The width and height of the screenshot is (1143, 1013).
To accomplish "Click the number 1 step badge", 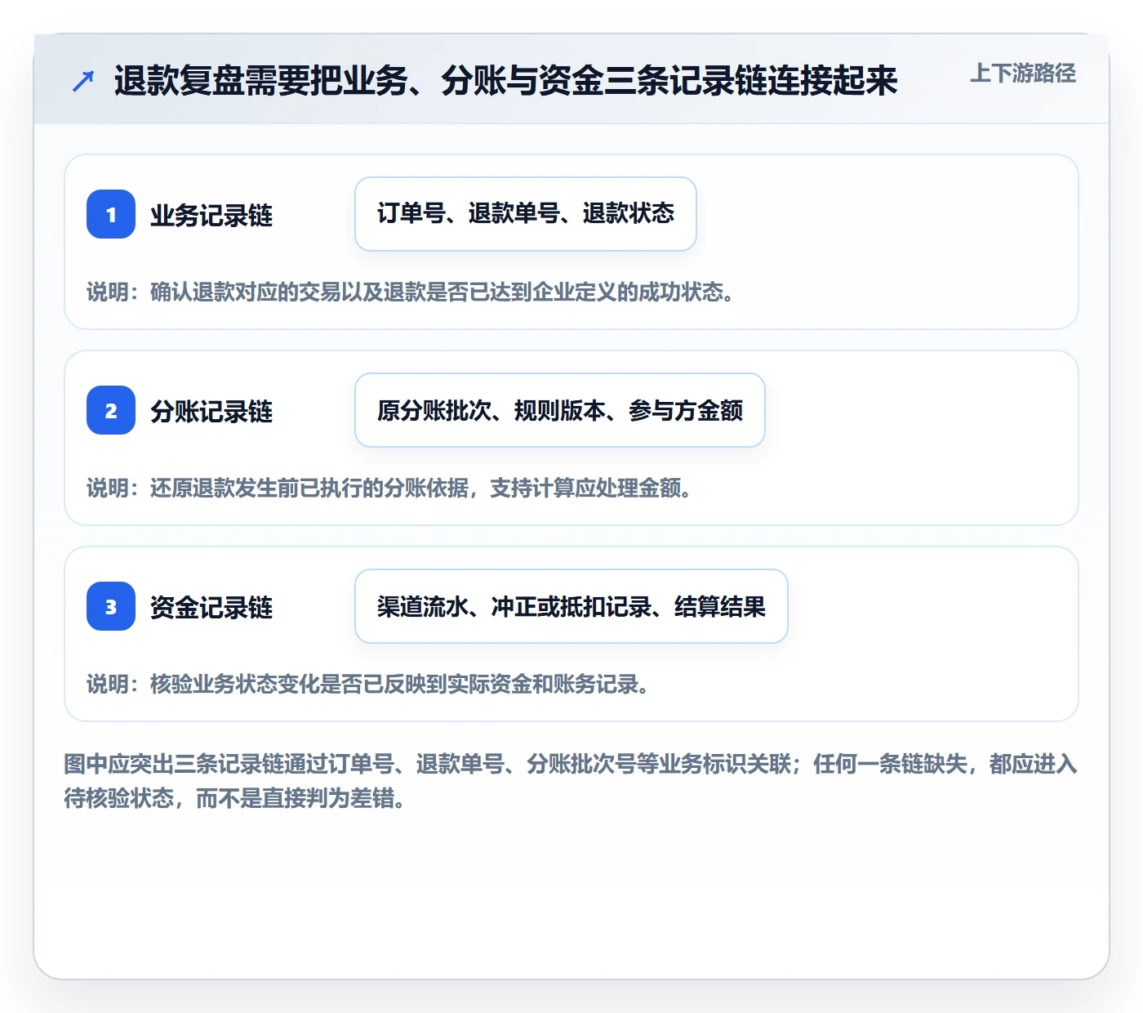I will point(111,214).
